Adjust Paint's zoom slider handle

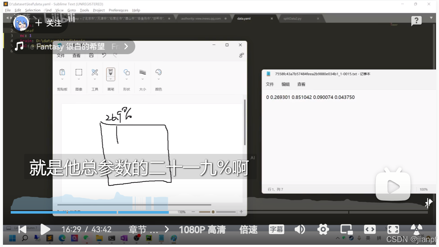tap(213, 212)
